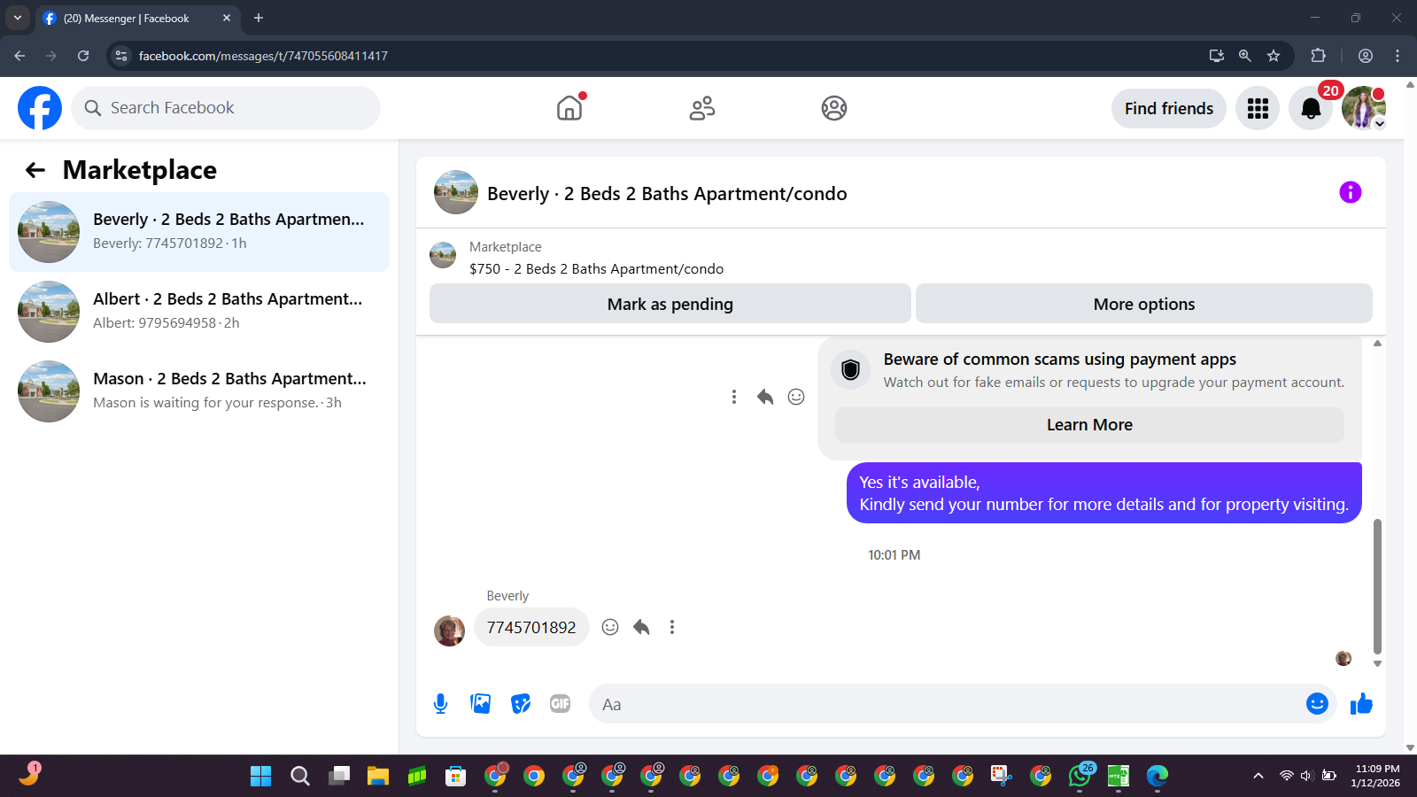
Task: Reply arrow beside the scam warning message
Action: coord(765,397)
